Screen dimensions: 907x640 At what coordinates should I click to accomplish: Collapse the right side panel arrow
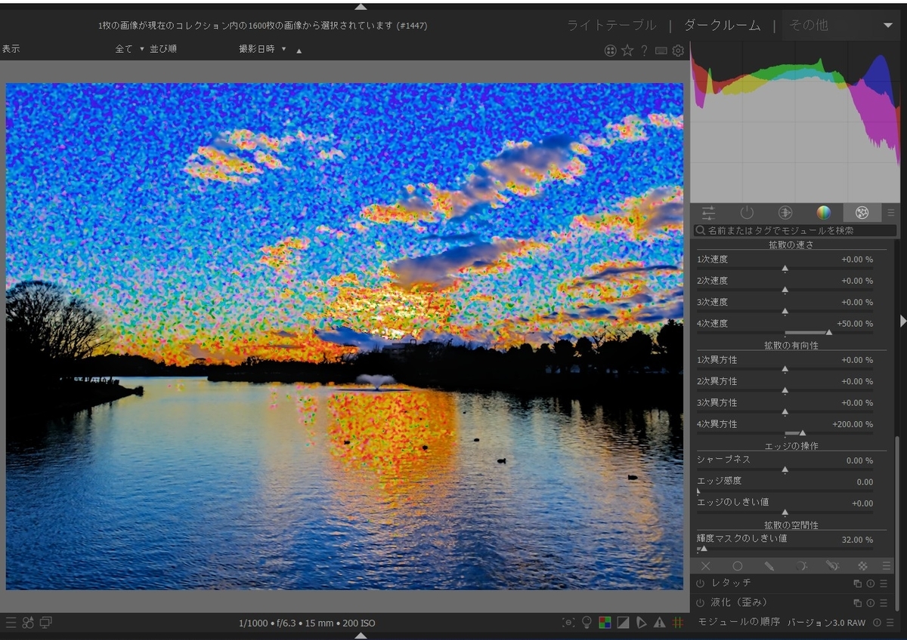(x=902, y=321)
